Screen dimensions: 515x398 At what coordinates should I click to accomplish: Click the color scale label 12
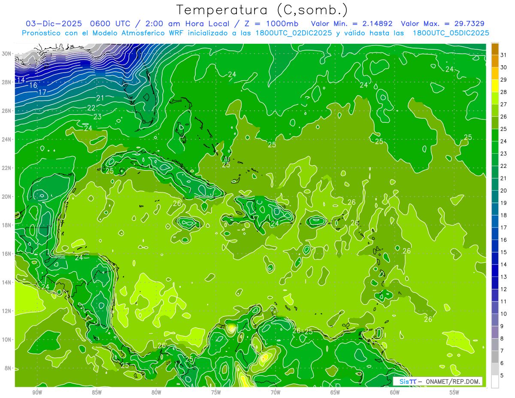(x=503, y=289)
